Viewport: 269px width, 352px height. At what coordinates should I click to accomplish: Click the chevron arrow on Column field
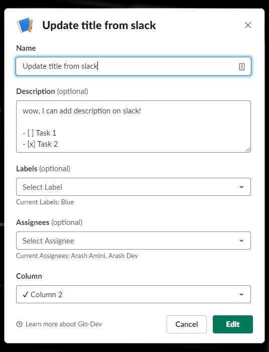click(x=241, y=294)
